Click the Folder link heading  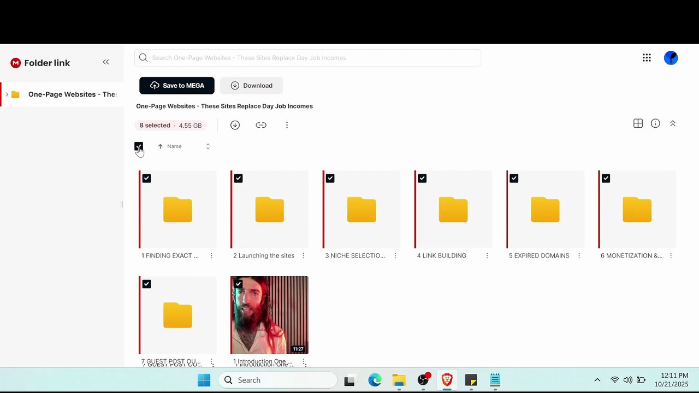47,63
